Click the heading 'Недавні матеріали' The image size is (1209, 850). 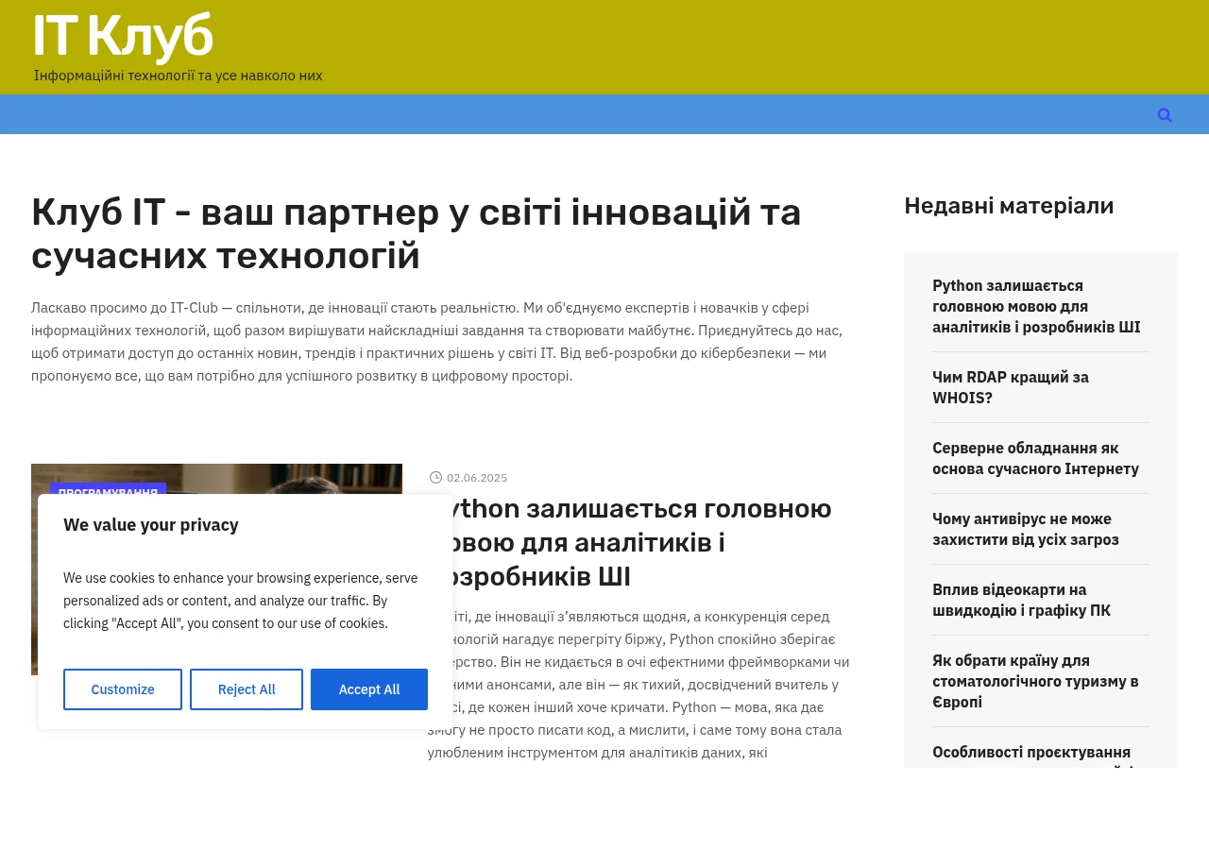(1009, 206)
